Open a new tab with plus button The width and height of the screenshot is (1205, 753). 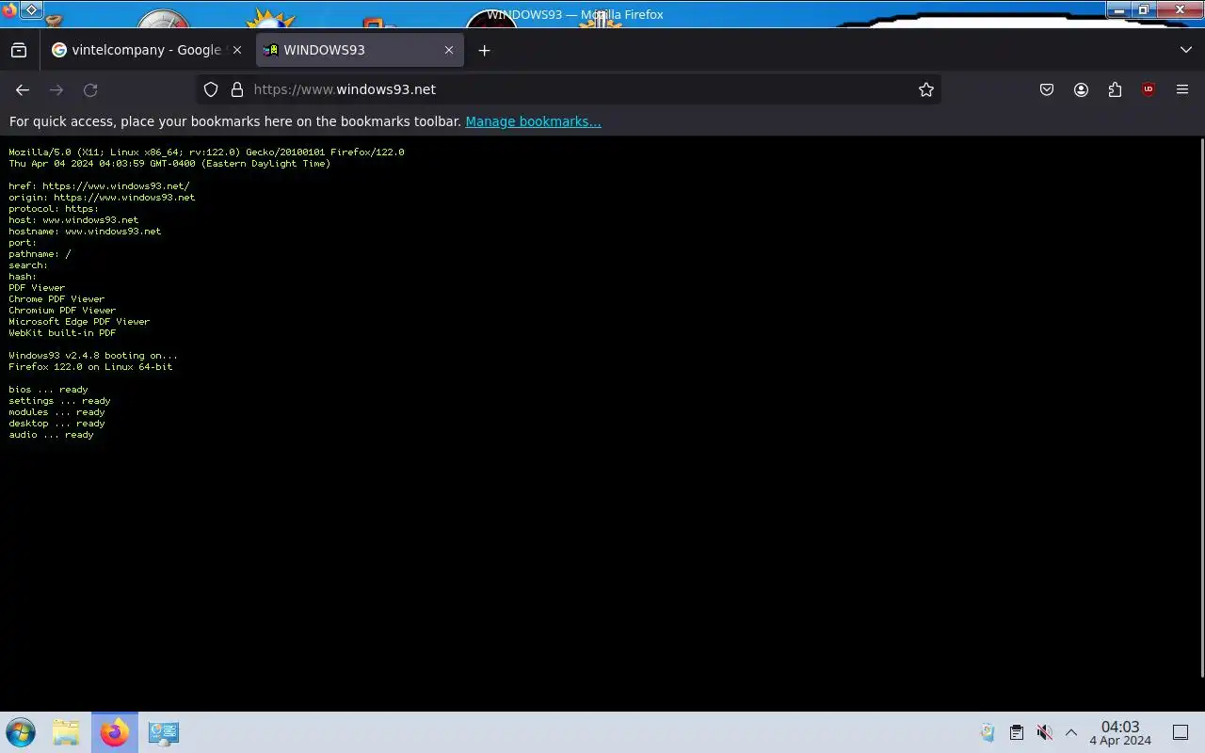(484, 50)
